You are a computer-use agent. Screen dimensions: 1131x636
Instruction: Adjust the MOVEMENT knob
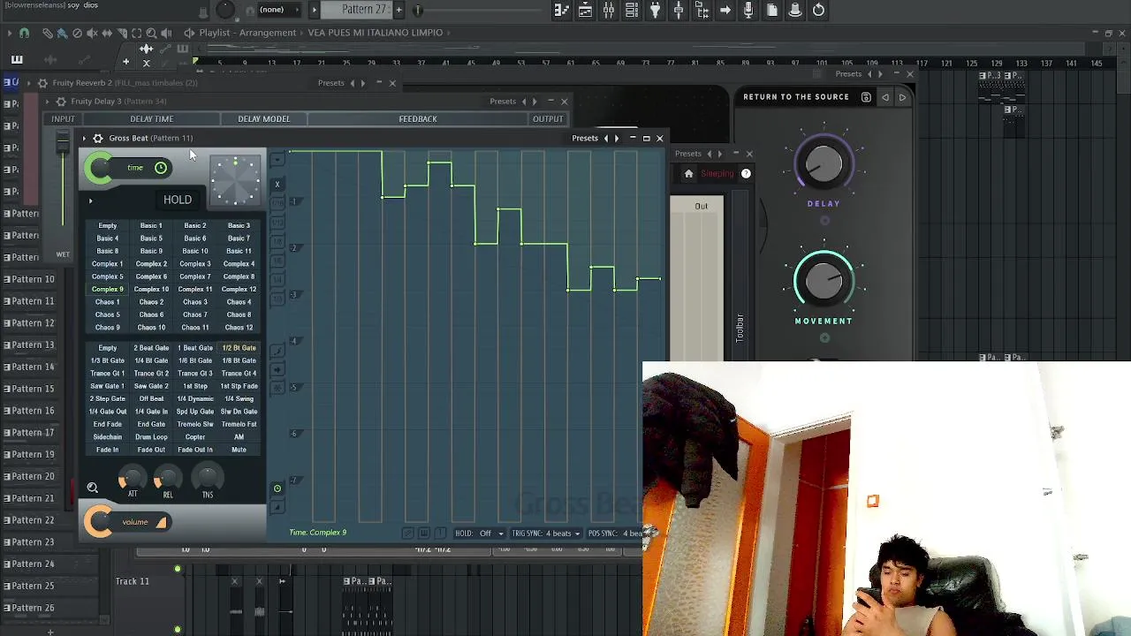tap(824, 282)
